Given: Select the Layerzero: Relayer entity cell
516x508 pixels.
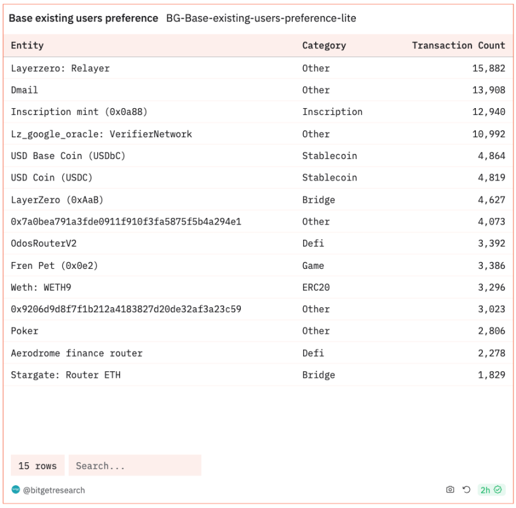Looking at the screenshot, I should pyautogui.click(x=60, y=68).
